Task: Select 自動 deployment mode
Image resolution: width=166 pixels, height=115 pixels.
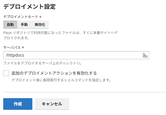Action: point(10,25)
